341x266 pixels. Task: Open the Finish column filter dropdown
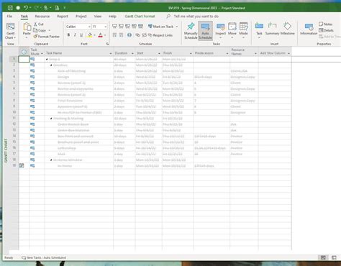tap(191, 53)
